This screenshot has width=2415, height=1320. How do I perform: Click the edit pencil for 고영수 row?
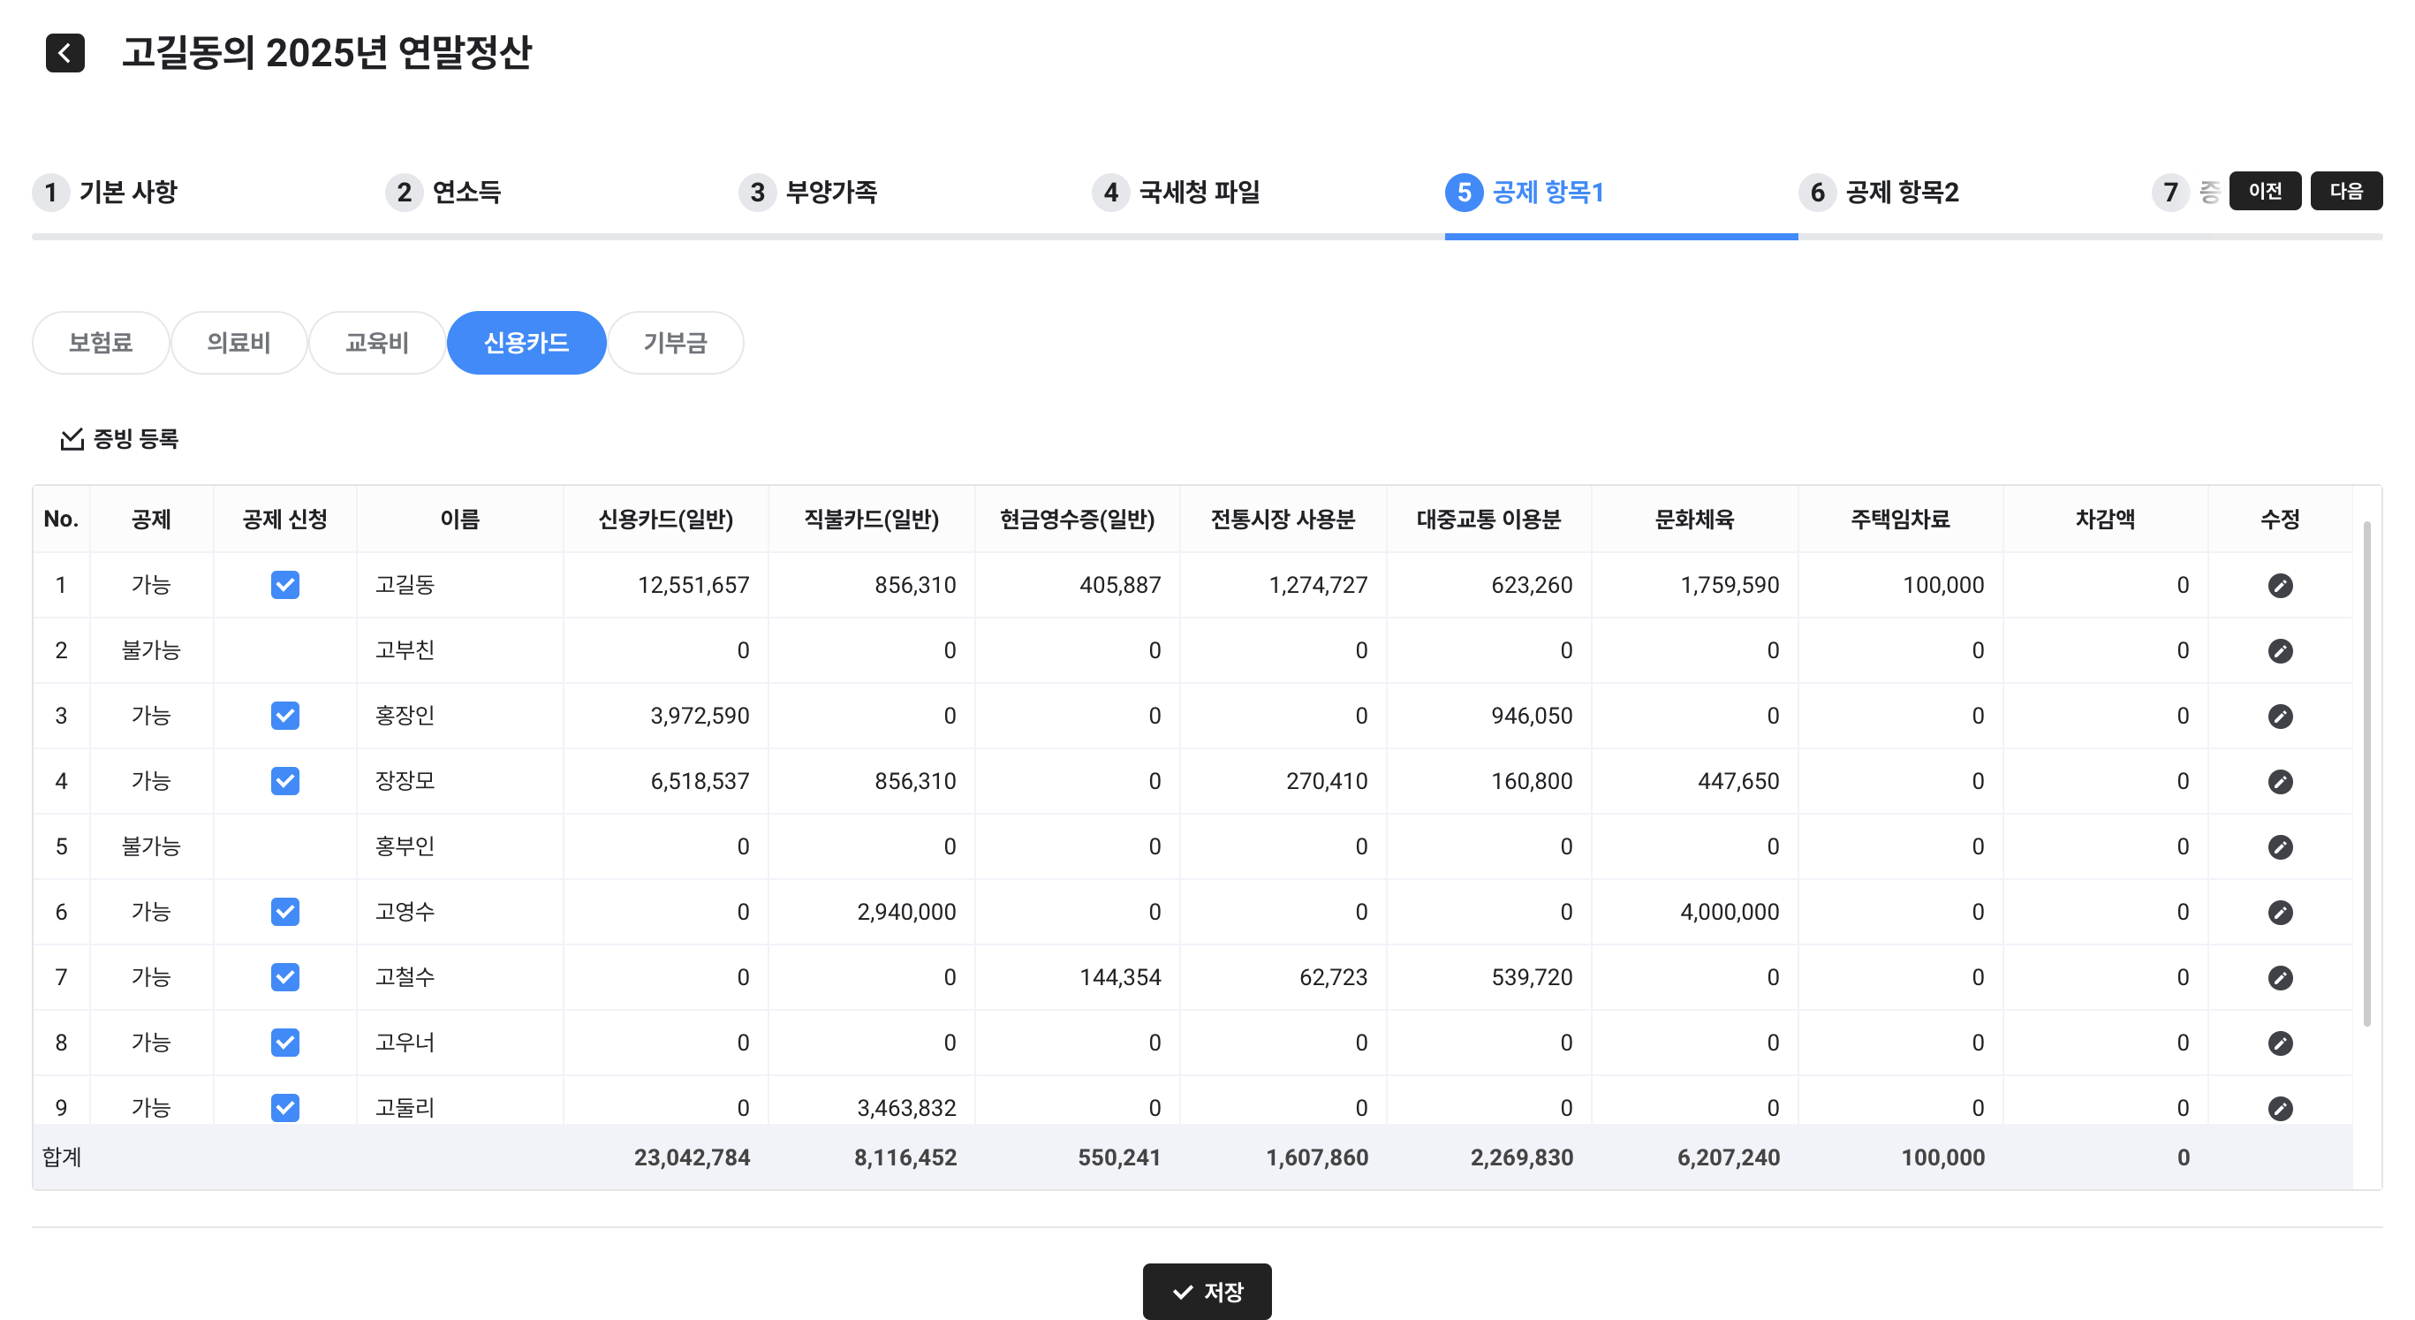(2279, 912)
